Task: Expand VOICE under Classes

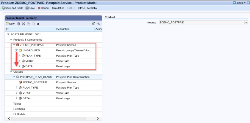Action: click(x=17, y=93)
